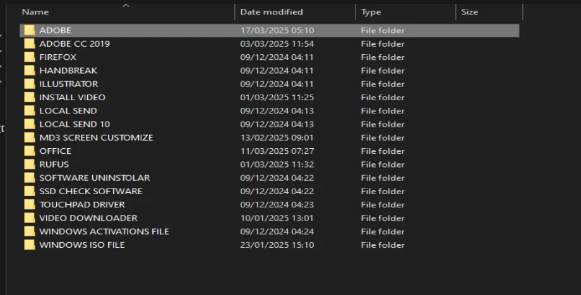Screen dimensions: 581x295
Task: Select the MD3 SCREEN CUSTOMIZE folder name
Action: click(x=96, y=137)
